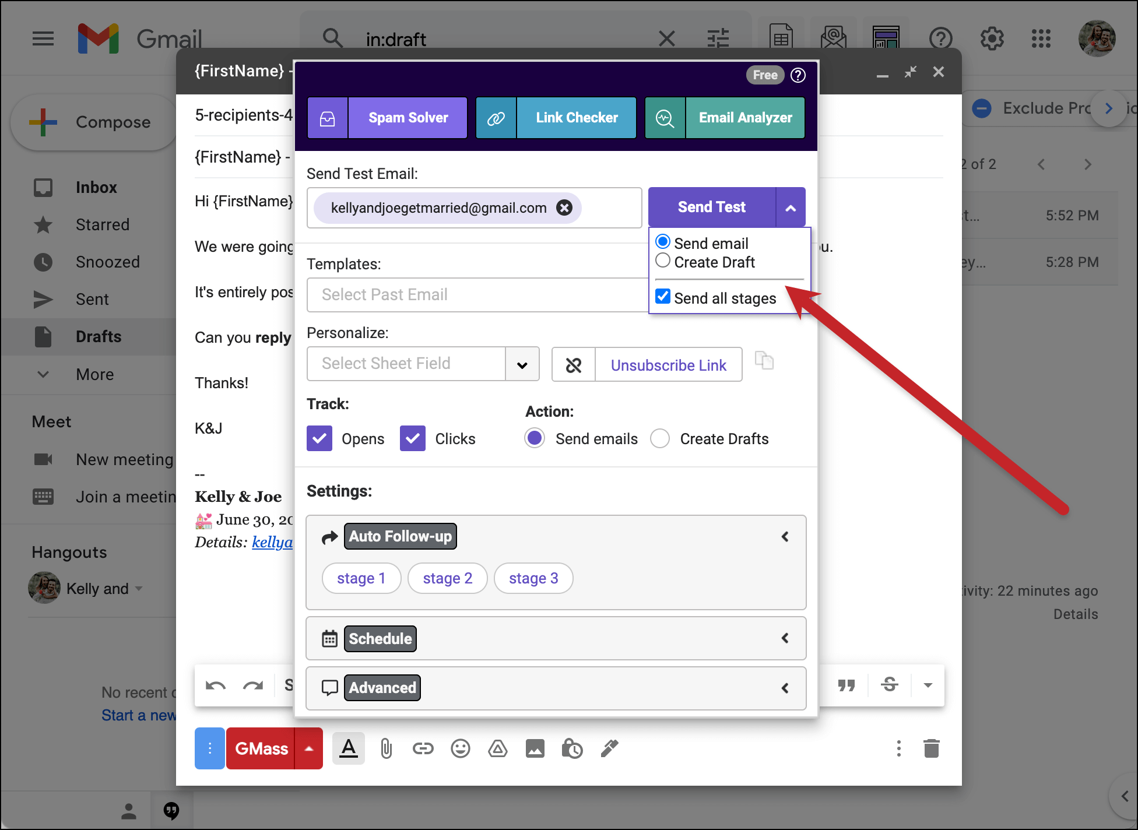Toggle the Opens tracking checkbox

319,438
